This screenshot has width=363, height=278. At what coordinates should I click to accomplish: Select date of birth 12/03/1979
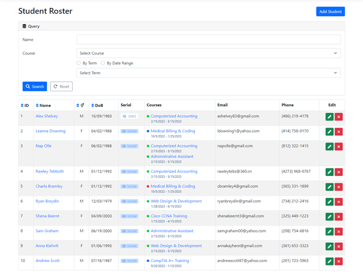point(102,201)
